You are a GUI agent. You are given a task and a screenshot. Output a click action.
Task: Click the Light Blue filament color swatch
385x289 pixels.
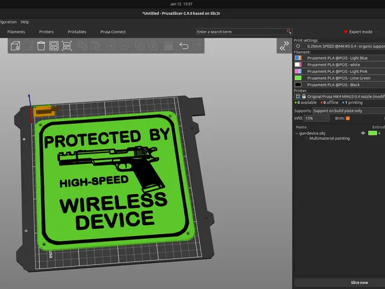tap(298, 58)
